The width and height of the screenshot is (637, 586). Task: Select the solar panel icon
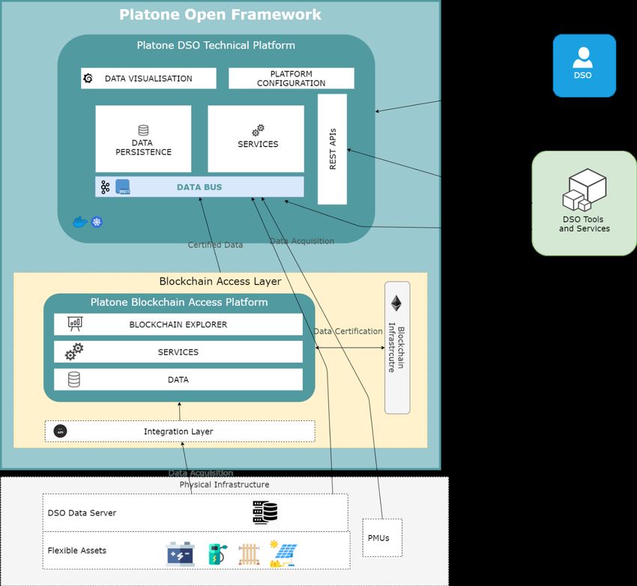click(283, 553)
